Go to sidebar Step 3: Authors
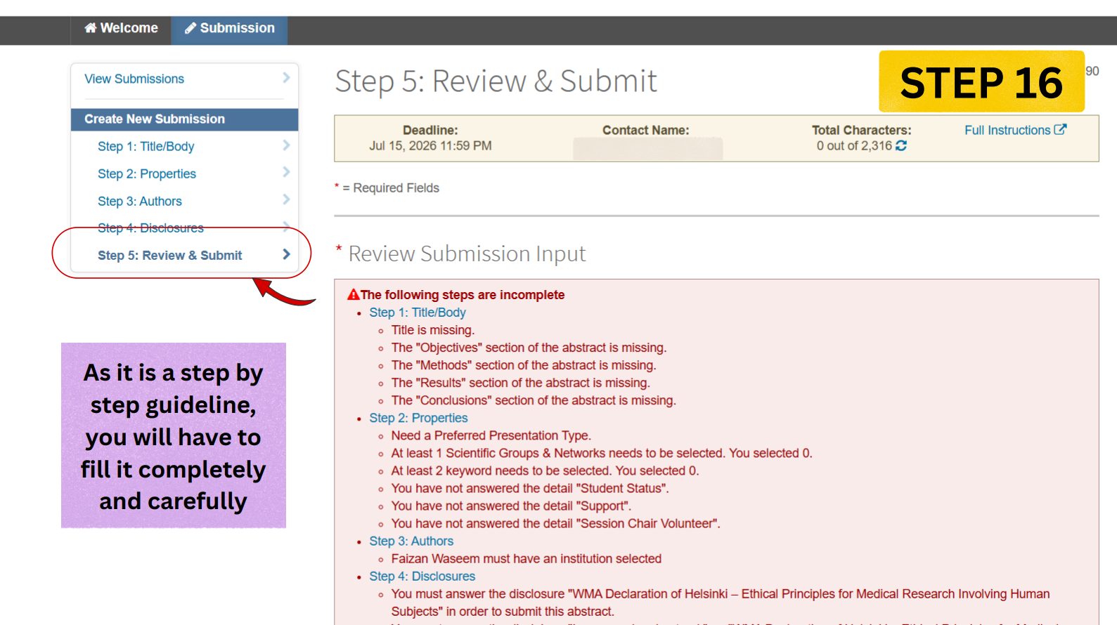 tap(140, 201)
